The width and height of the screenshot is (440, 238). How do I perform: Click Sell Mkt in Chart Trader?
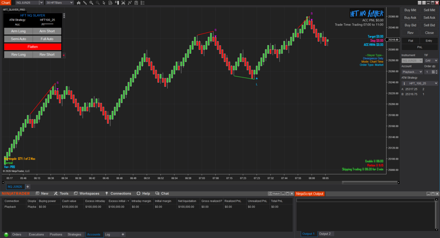point(429,10)
